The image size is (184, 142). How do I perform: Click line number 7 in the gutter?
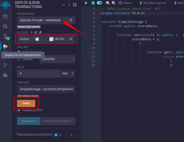tap(94, 35)
